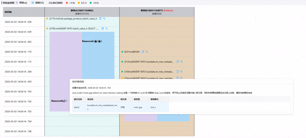This screenshot has height=138, width=306.
Task: Click the red >3.0s legend dot
Action: point(67,3)
